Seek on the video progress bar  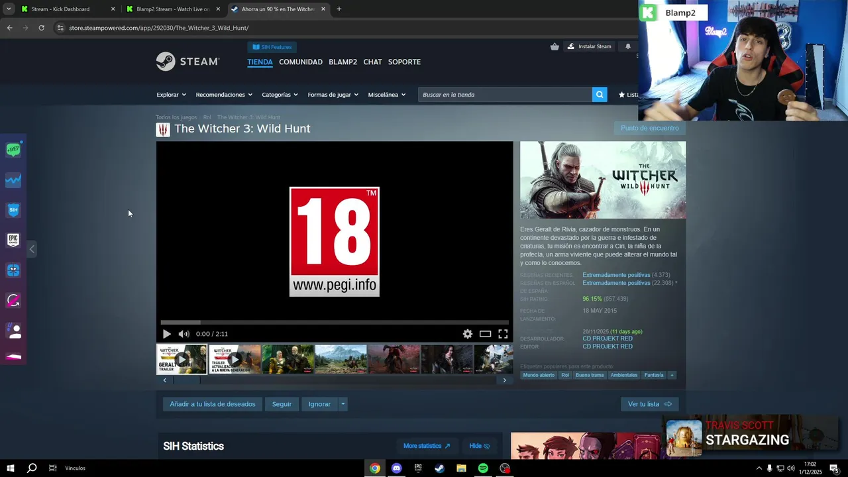335,323
